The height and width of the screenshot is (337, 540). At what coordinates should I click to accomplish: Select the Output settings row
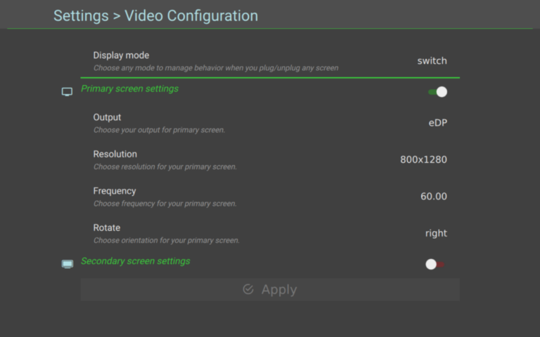270,123
